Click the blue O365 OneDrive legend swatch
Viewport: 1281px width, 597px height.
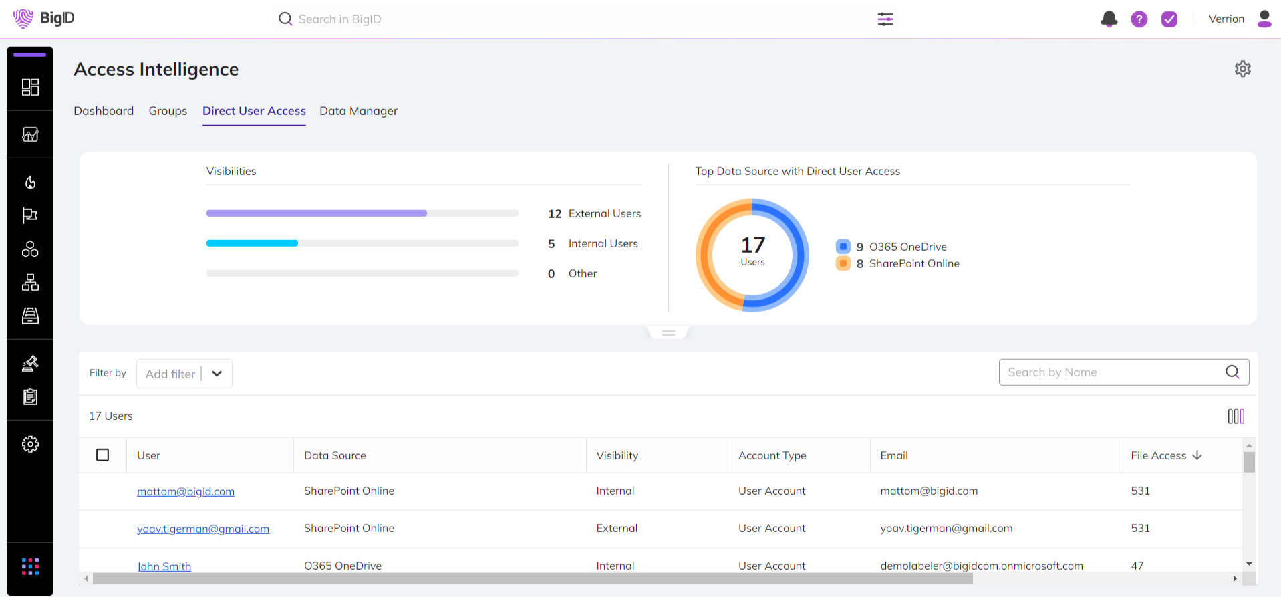843,247
